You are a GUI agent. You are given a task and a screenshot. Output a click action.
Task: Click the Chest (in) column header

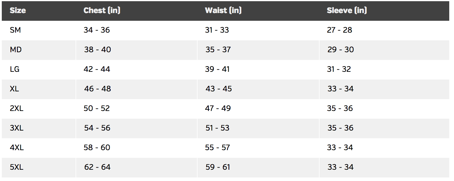(102, 11)
